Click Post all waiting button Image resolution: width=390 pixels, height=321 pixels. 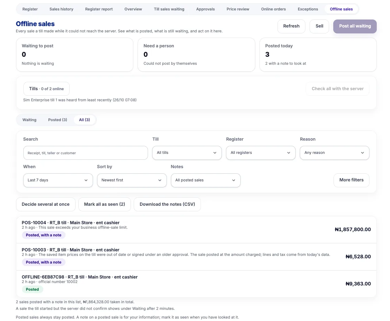point(355,26)
